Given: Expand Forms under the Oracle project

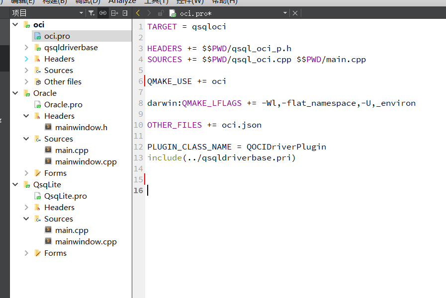Looking at the screenshot, I should [x=26, y=173].
